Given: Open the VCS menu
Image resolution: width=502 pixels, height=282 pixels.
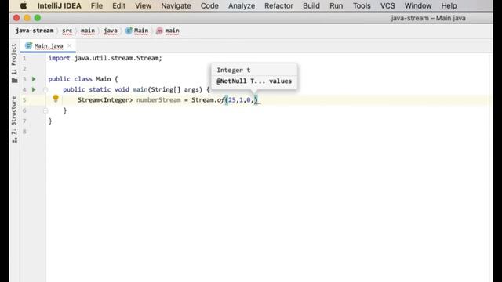Looking at the screenshot, I should (x=387, y=5).
